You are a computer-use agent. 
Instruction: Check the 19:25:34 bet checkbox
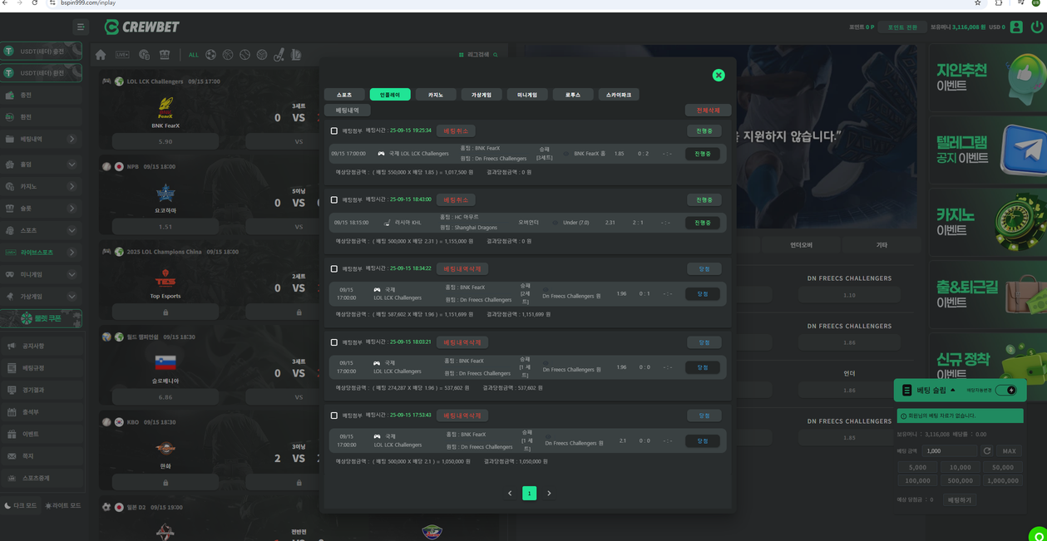334,131
